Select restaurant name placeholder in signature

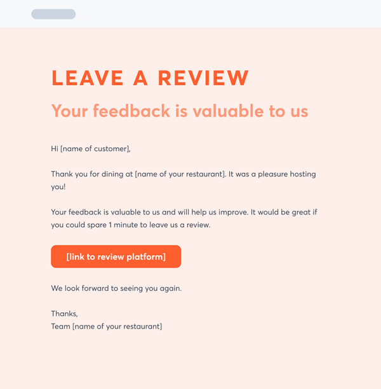coord(117,326)
